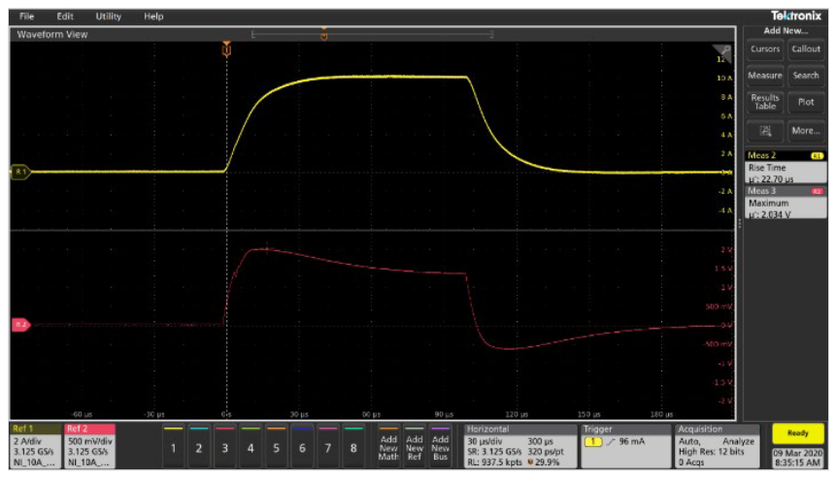Screen dimensions: 836x478
Task: Click the 30 µs/div horizontal scale value
Action: tap(485, 441)
